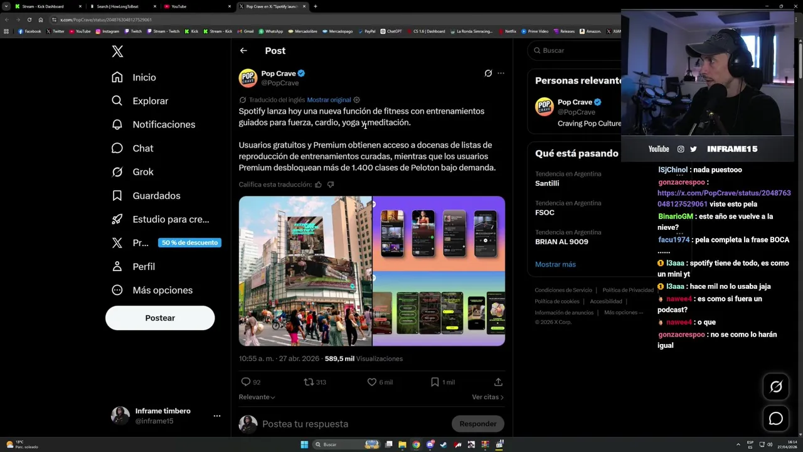Click the Responder button
This screenshot has width=803, height=452.
[477, 424]
